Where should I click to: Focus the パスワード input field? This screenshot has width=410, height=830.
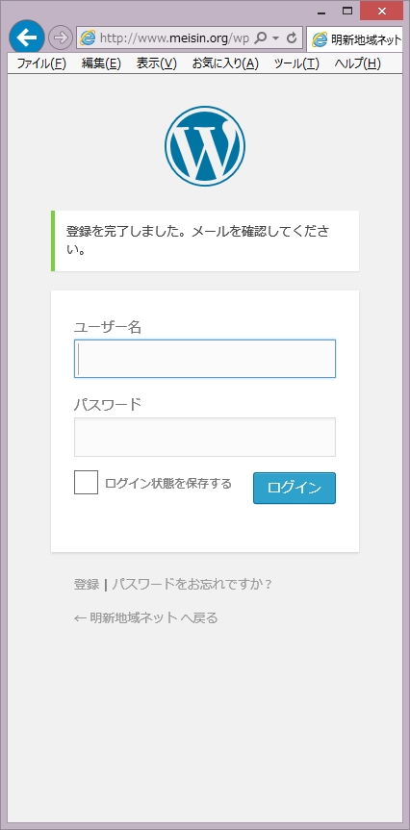(x=205, y=438)
